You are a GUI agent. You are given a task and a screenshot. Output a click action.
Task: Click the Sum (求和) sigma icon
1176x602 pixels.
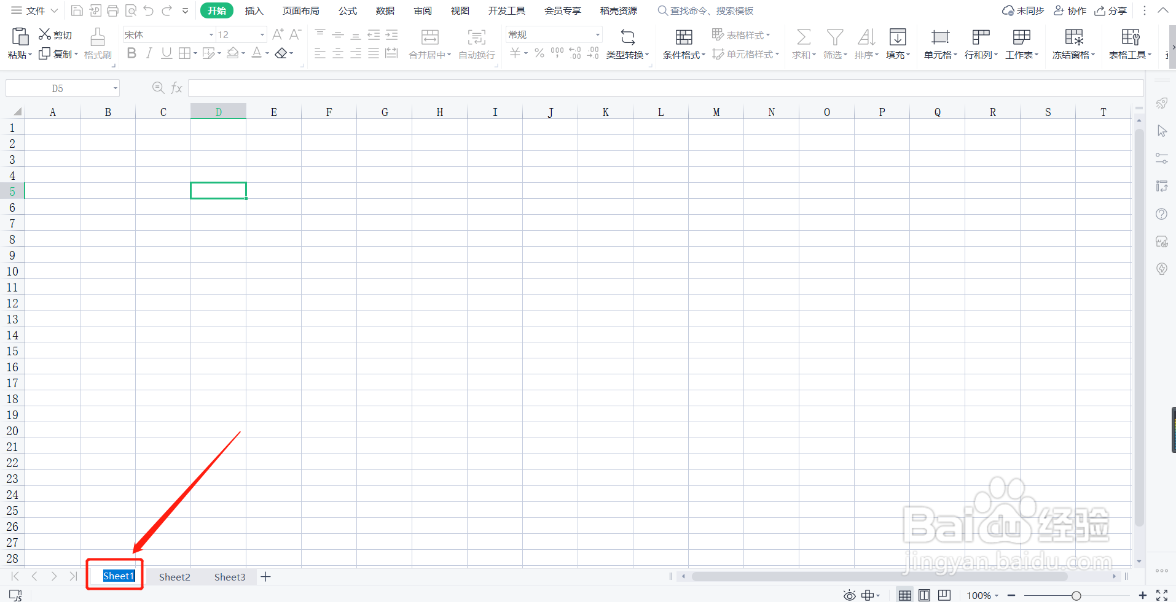pos(803,37)
